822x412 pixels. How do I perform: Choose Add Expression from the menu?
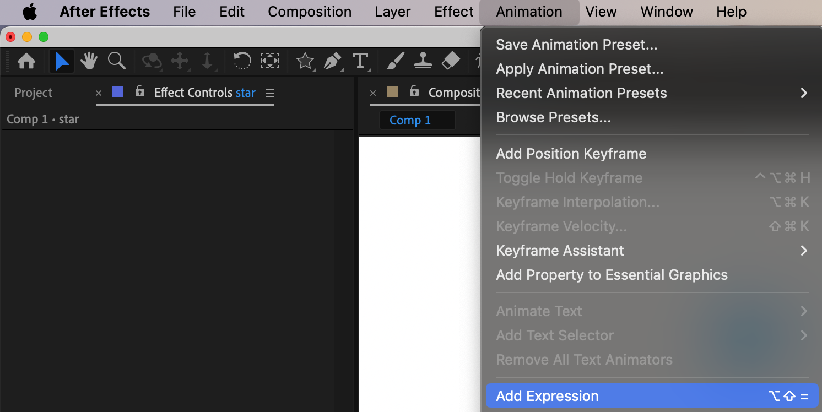point(547,396)
